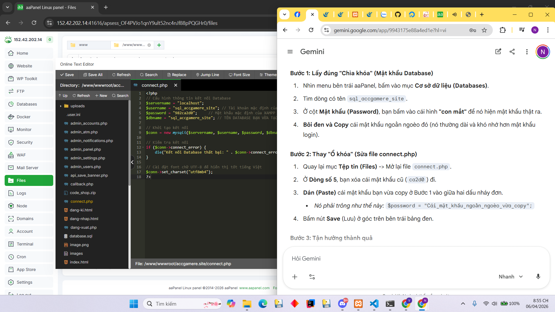Click Save in the Online Text Editor toolbar
Viewport: 555px width, 312px height.
coord(67,75)
